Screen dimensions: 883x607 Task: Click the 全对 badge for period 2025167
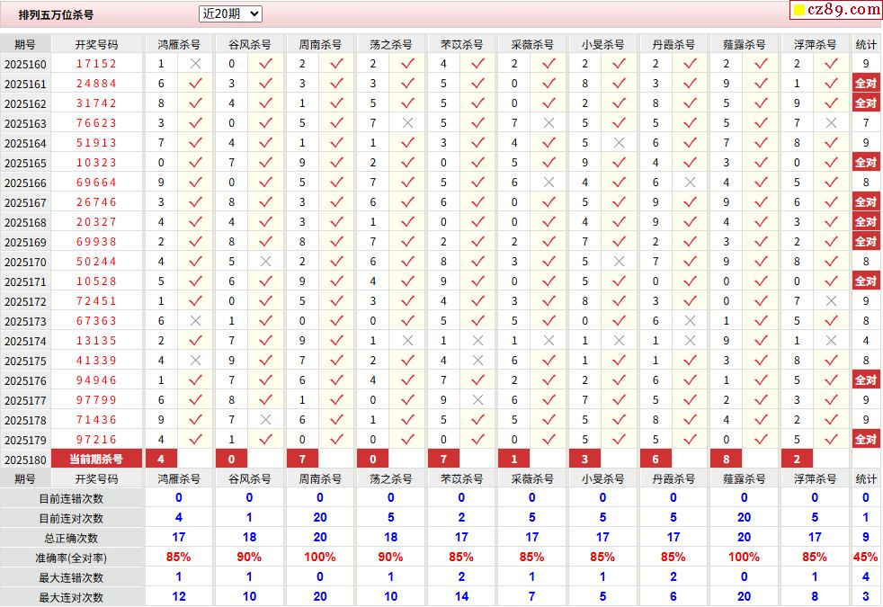tap(866, 202)
